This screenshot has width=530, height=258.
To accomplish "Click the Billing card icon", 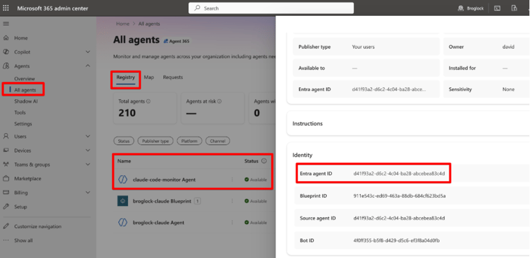I will point(6,193).
